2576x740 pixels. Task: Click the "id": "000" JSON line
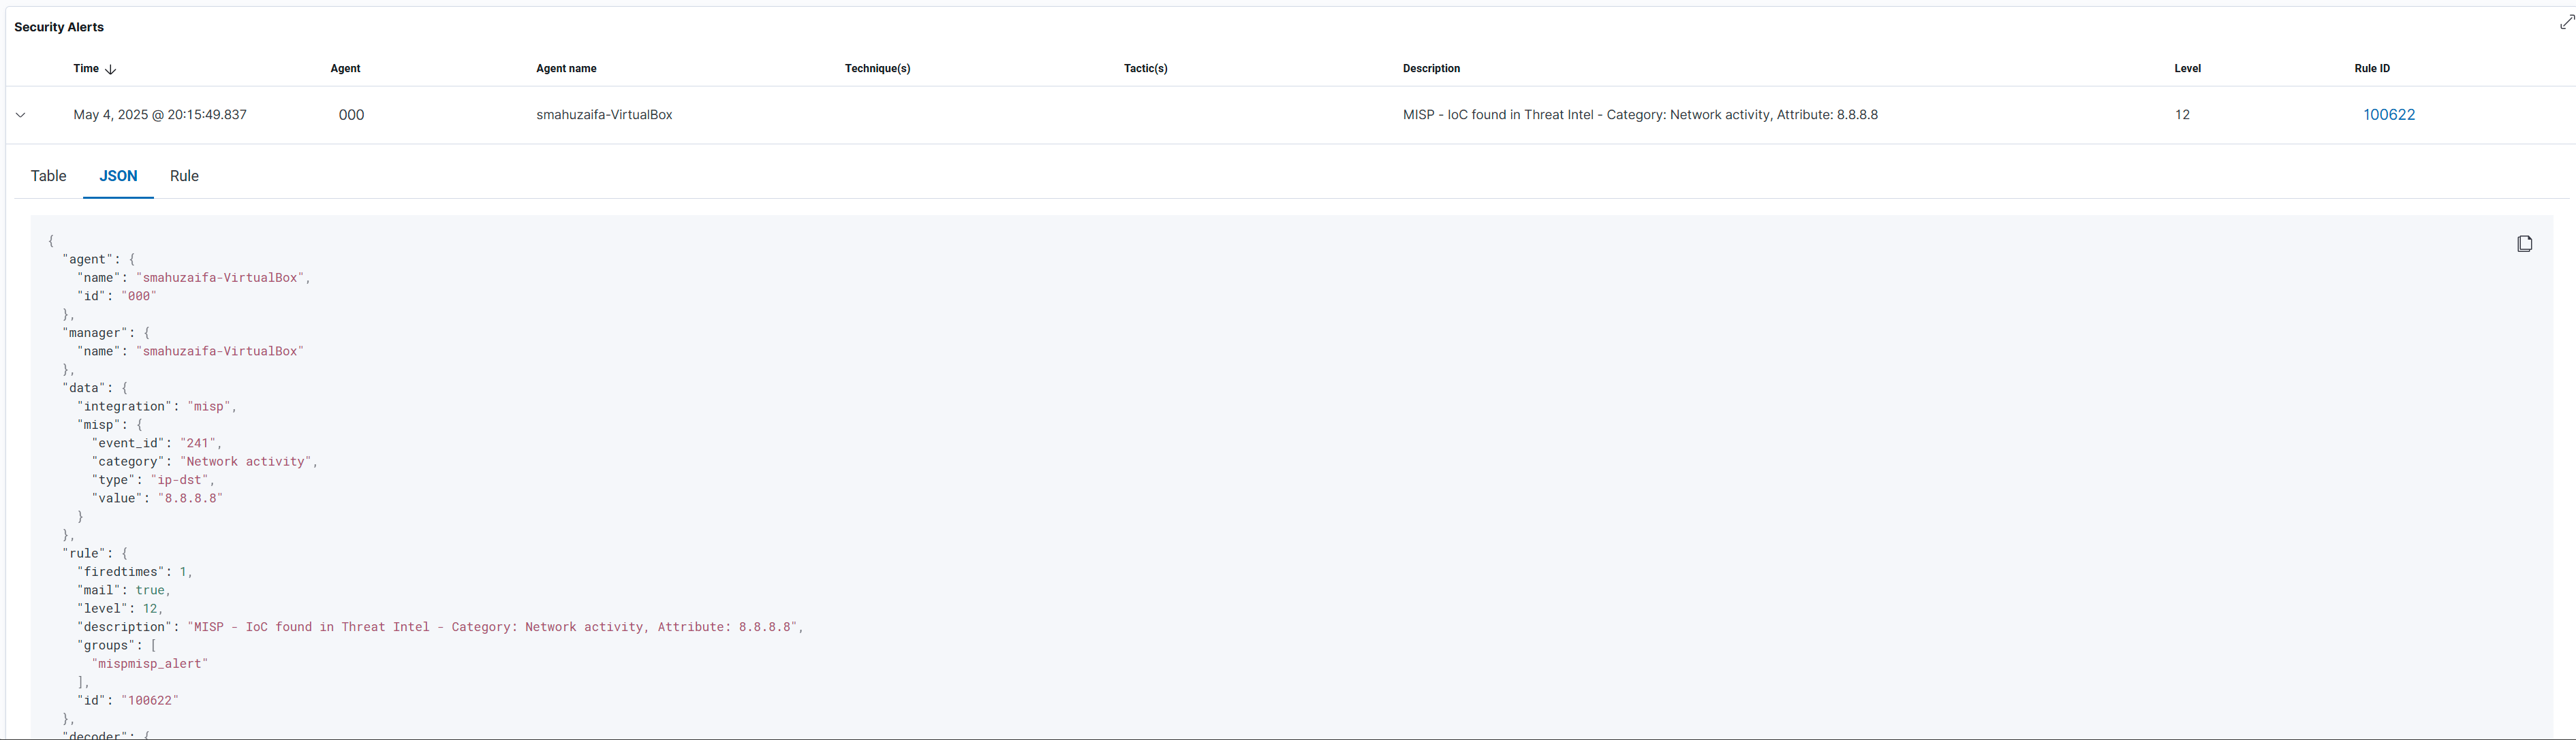pos(117,297)
